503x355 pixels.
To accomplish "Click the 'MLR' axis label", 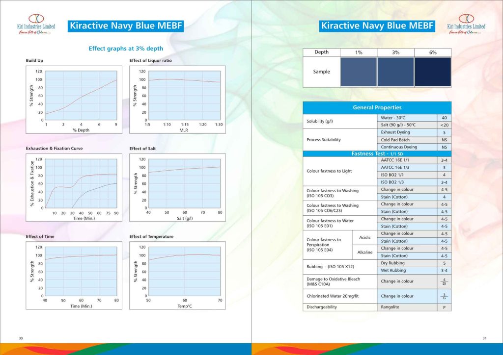I will coord(184,130).
